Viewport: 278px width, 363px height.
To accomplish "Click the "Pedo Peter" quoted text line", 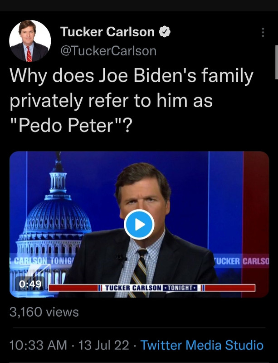I will (x=71, y=125).
